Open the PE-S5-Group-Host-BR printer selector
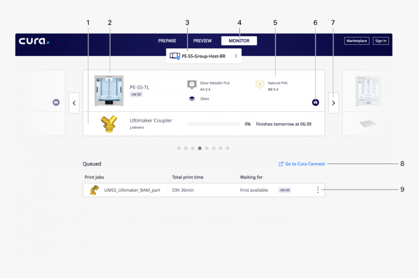The image size is (419, 278). tap(204, 56)
